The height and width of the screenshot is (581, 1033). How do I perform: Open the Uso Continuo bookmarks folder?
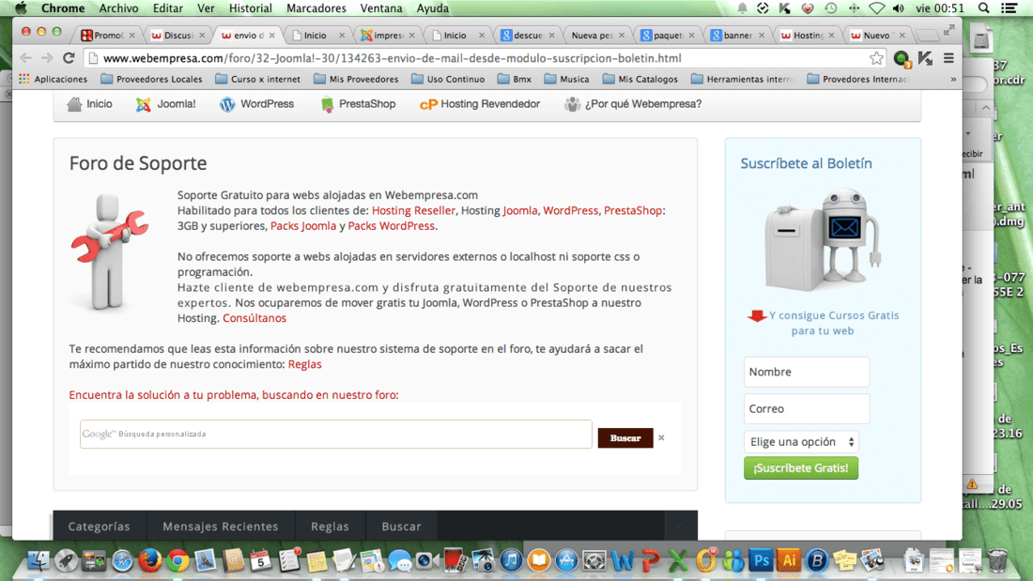[448, 79]
